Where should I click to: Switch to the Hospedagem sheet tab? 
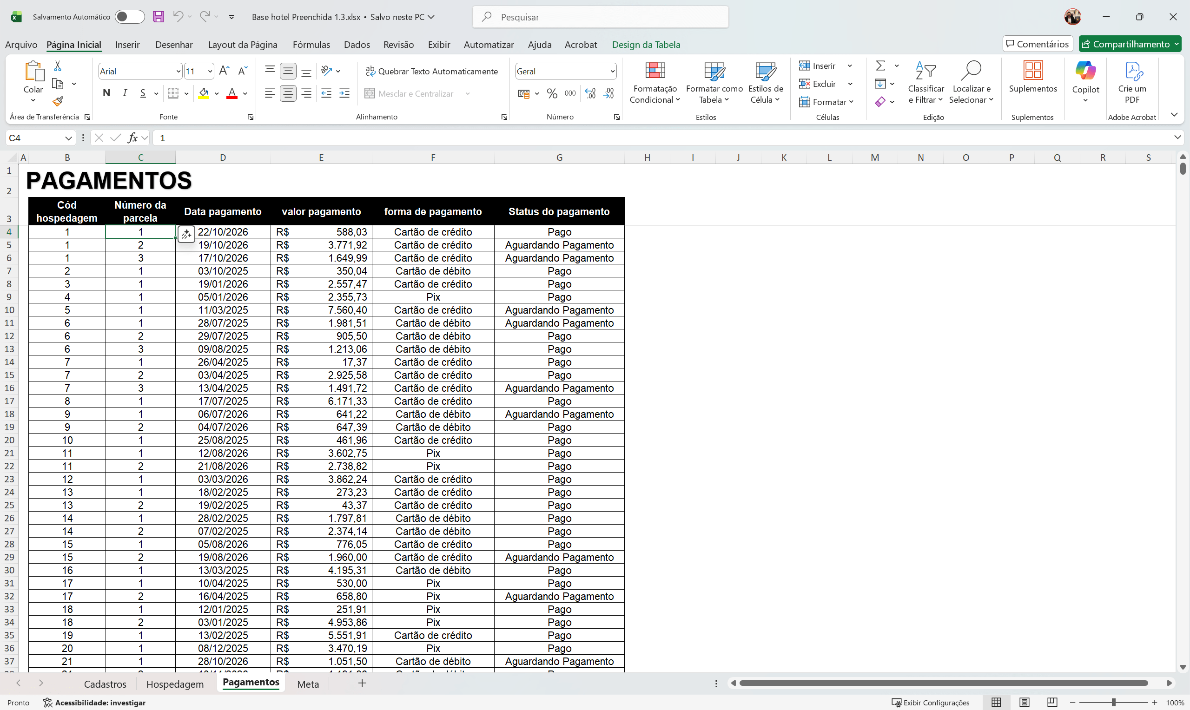click(x=175, y=684)
